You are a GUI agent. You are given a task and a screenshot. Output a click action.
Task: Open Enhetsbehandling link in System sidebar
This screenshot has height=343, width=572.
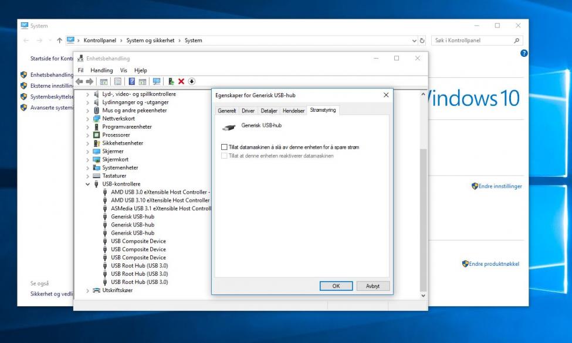(x=52, y=75)
